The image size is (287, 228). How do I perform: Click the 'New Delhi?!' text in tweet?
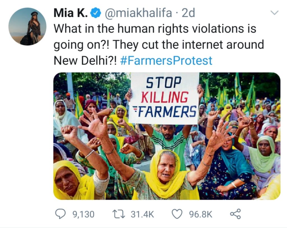click(x=85, y=61)
